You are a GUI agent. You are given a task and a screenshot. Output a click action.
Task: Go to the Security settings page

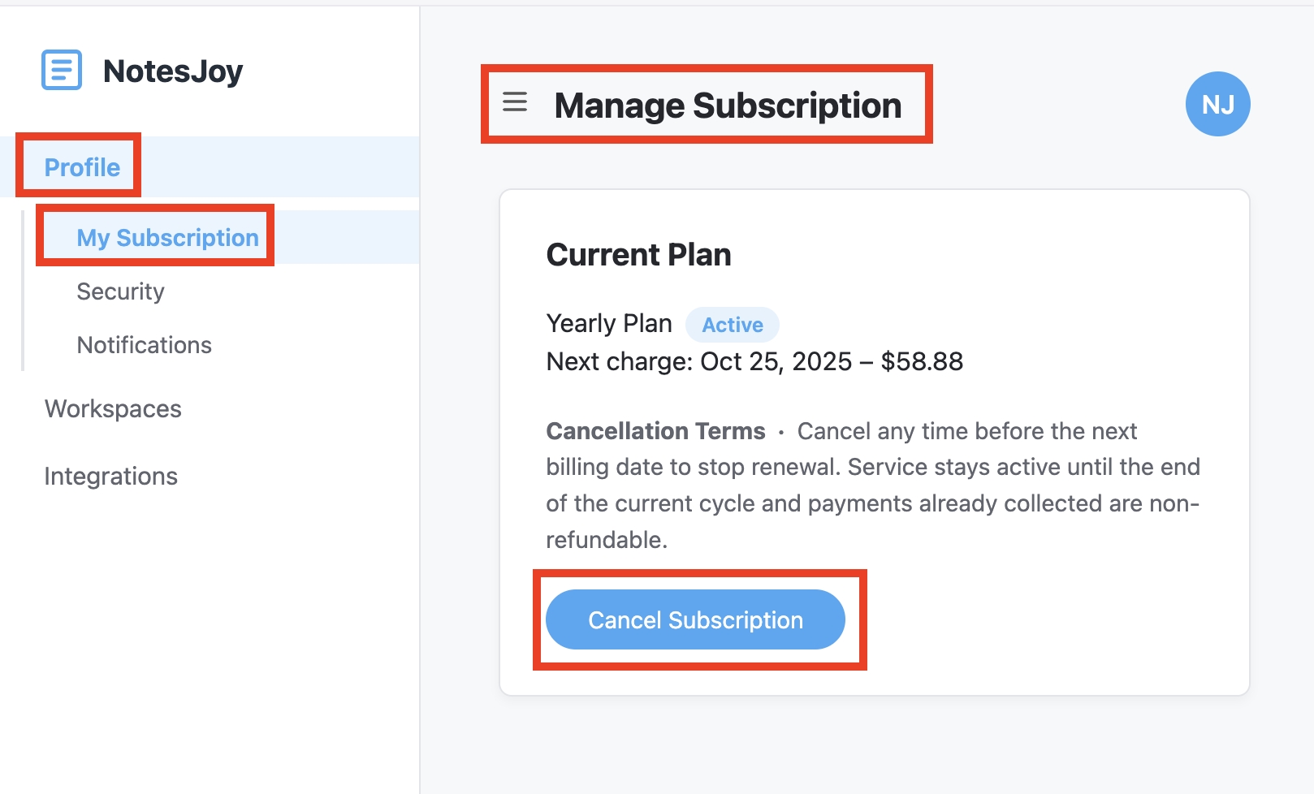point(120,291)
